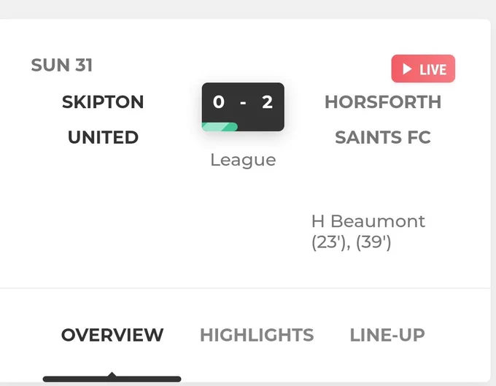Viewport: 496px width, 386px height.
Task: Click the SUN 31 match date
Action: point(62,65)
